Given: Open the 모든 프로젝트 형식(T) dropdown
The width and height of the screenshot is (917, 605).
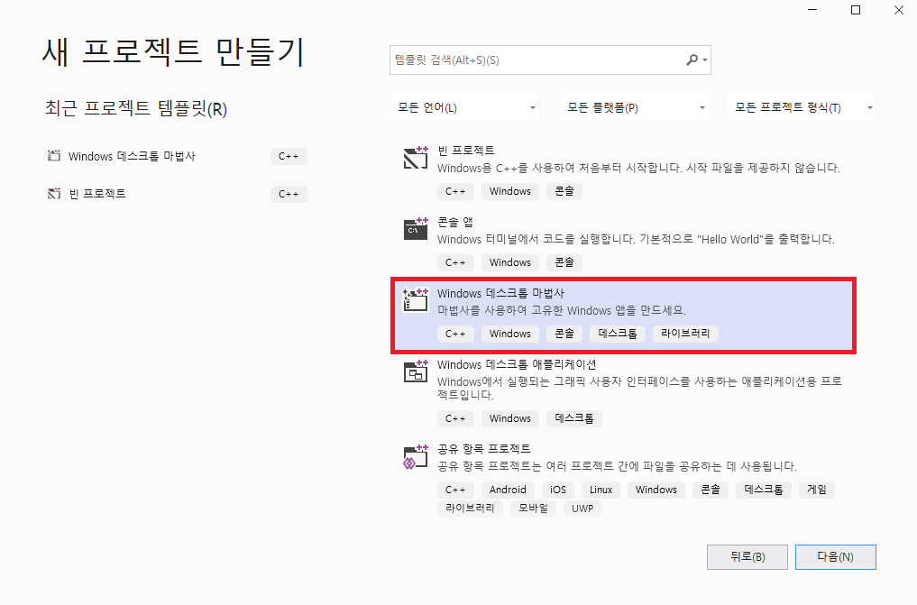Looking at the screenshot, I should click(x=802, y=107).
